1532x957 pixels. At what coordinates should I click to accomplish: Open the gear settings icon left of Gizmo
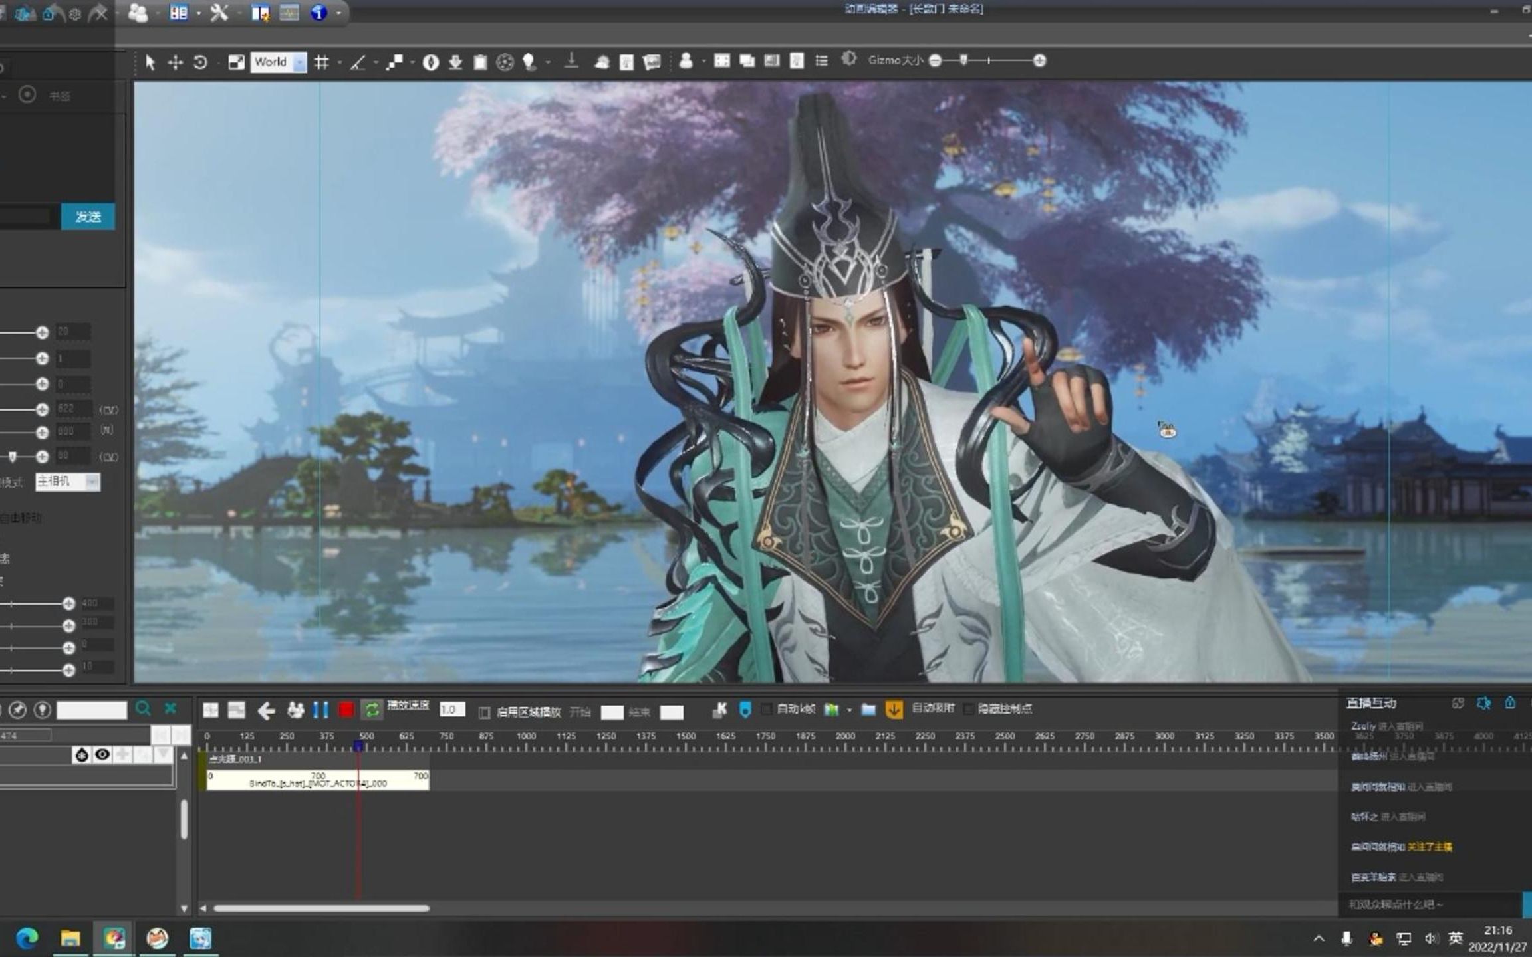point(848,59)
